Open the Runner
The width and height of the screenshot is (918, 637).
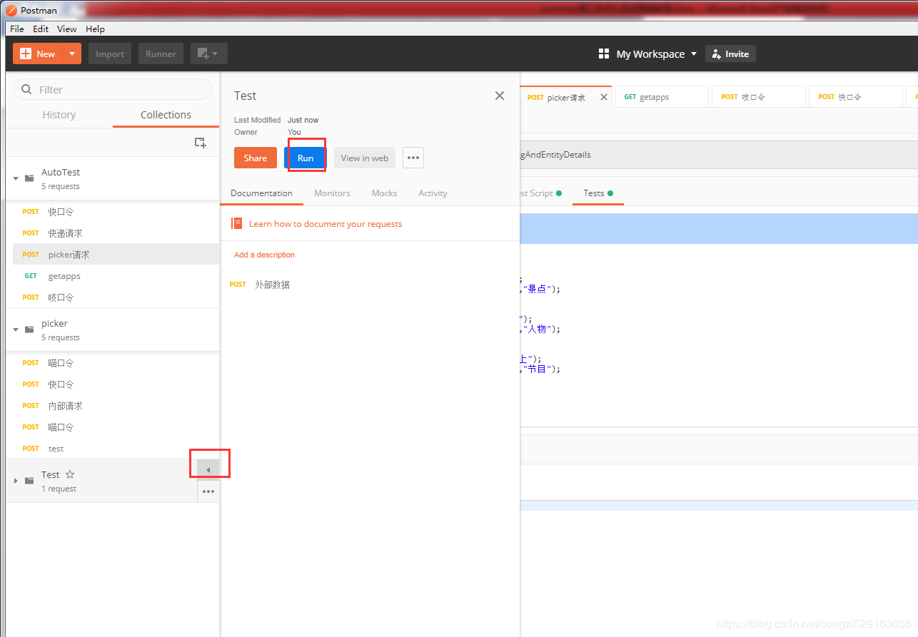pyautogui.click(x=161, y=53)
